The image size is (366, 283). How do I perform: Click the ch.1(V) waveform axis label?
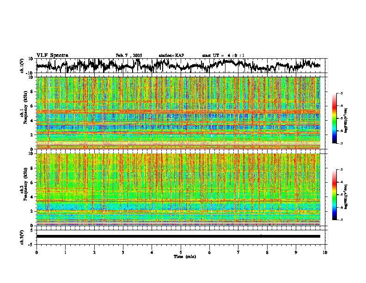22,66
